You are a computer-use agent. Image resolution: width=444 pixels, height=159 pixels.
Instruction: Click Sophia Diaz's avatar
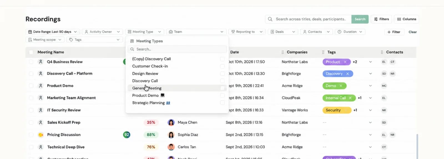pyautogui.click(x=171, y=135)
